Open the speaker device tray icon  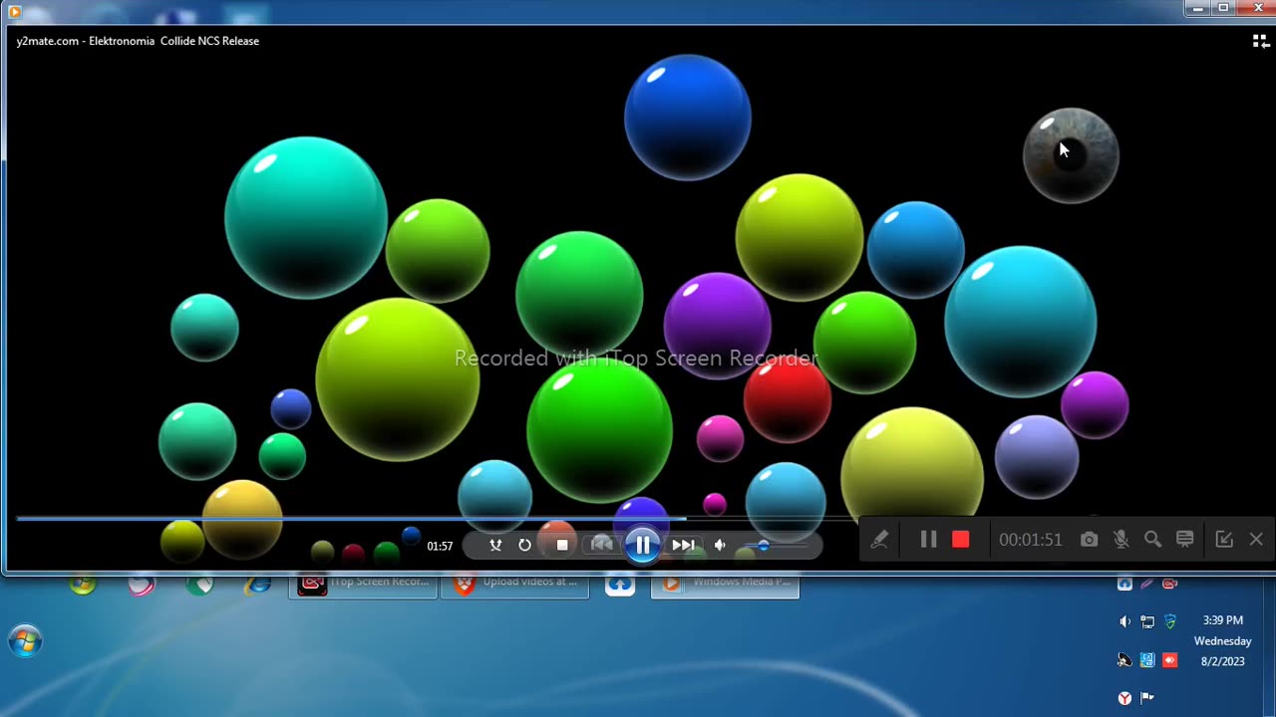(x=1124, y=660)
